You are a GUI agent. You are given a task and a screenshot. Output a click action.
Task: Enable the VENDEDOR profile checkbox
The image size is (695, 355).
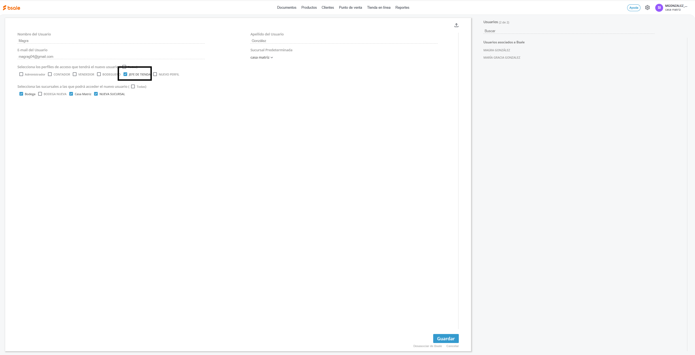[75, 74]
